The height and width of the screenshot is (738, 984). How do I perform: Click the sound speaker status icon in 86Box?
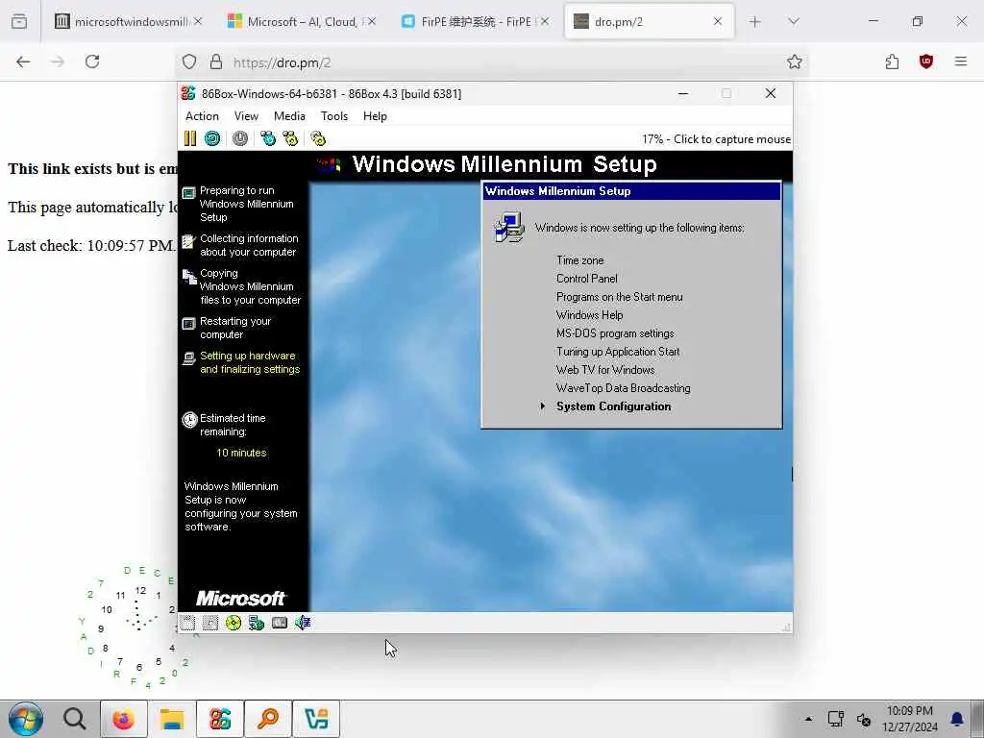(x=303, y=623)
